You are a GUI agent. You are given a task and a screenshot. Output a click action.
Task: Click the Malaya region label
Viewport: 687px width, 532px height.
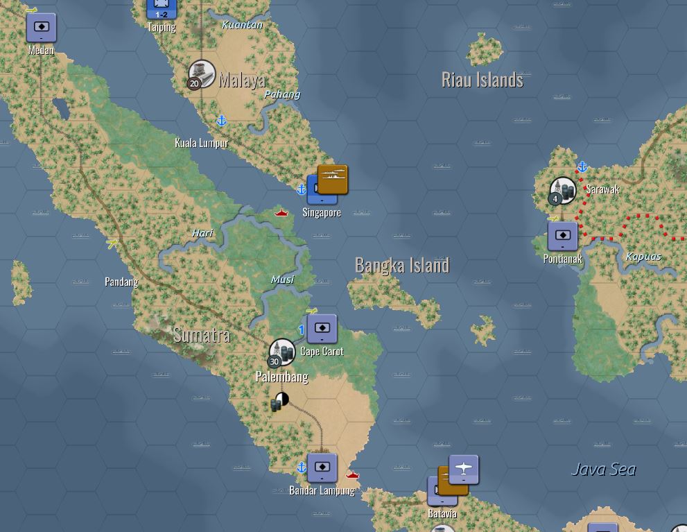pos(243,80)
